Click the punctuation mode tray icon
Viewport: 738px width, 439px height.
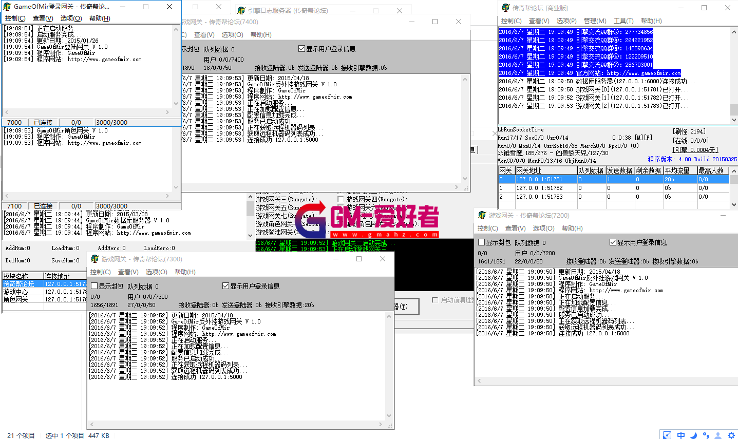point(706,435)
